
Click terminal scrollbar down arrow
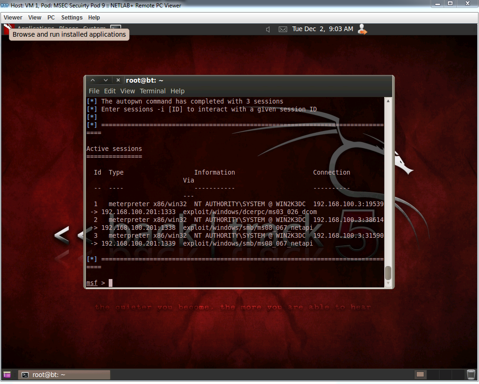[388, 283]
